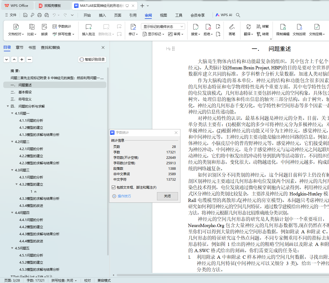Open 显示标记 dropdown
329x283 pixels.
pos(153,34)
